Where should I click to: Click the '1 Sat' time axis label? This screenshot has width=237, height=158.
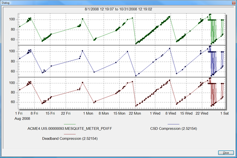224,113
